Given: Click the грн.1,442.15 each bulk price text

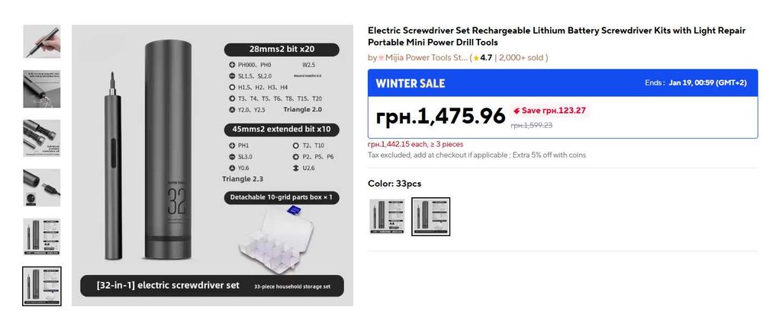Looking at the screenshot, I should (x=415, y=144).
